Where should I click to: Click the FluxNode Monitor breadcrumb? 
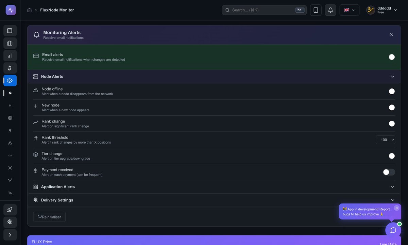coord(57,10)
